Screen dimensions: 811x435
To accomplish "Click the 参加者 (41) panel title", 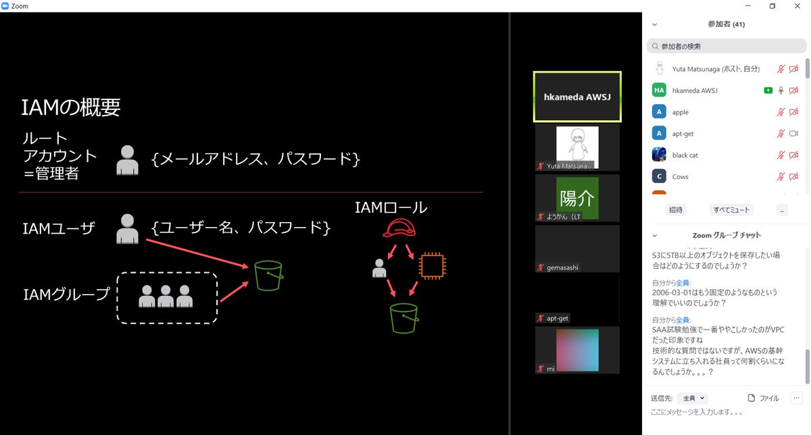I will (x=726, y=24).
